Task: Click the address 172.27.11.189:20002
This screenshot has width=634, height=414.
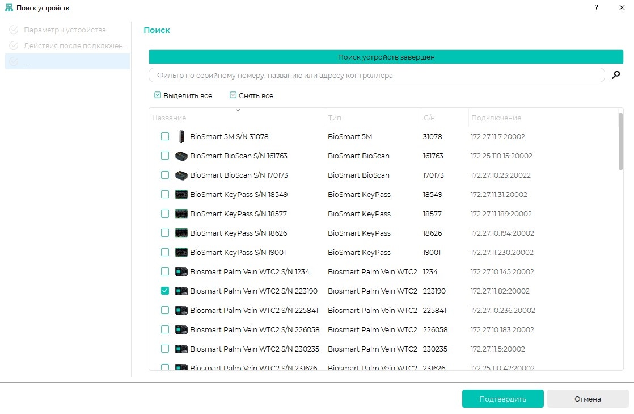Action: coord(501,214)
